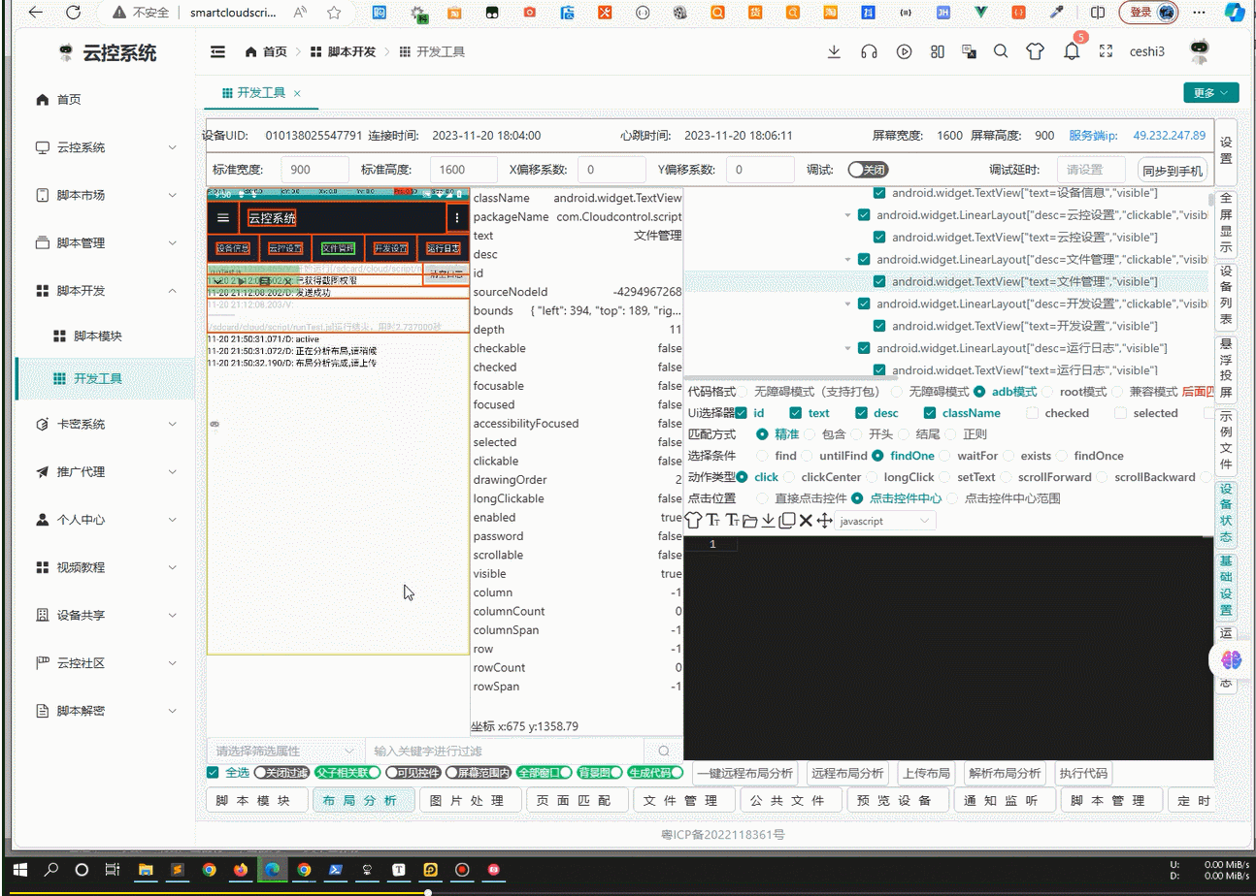Disable the 调试 debug switch
This screenshot has height=896, width=1256.
(868, 169)
